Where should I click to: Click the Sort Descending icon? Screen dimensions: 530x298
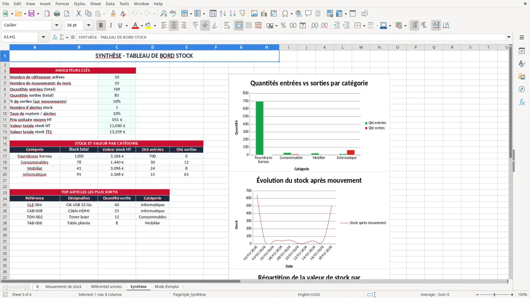click(x=232, y=14)
